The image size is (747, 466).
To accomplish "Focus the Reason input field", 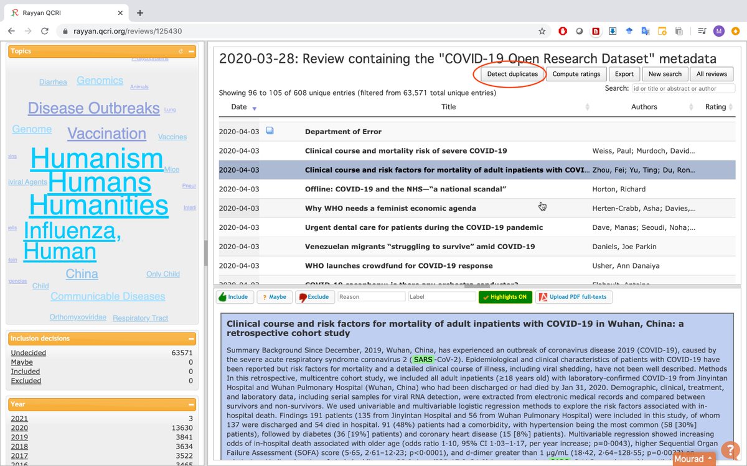I will (x=371, y=297).
